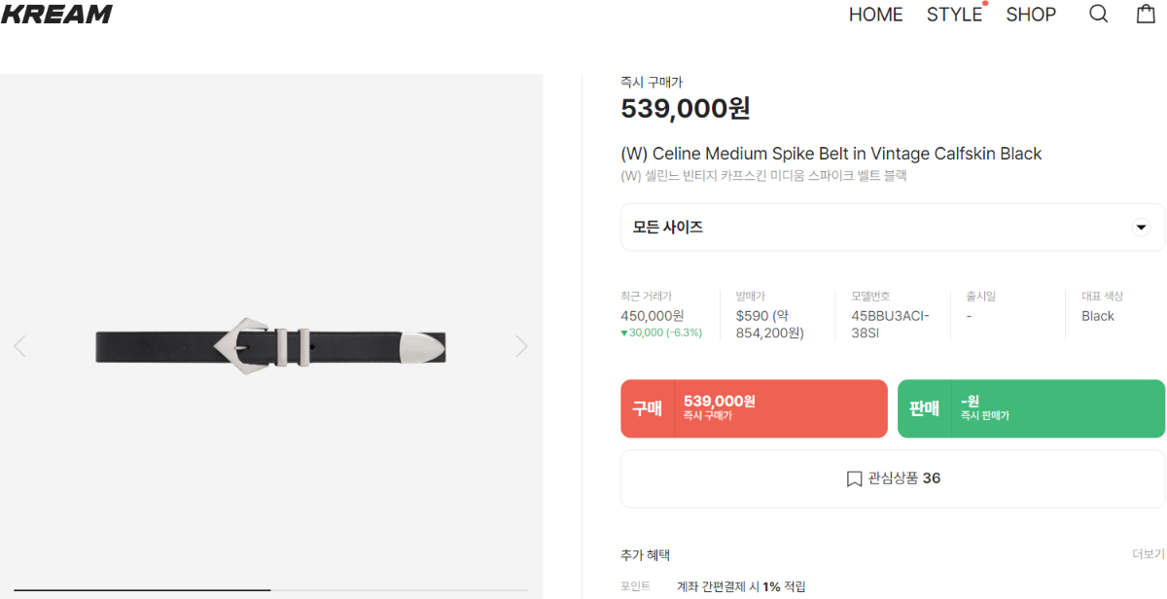The width and height of the screenshot is (1167, 599).
Task: Open the STYLE menu item
Action: tap(954, 15)
